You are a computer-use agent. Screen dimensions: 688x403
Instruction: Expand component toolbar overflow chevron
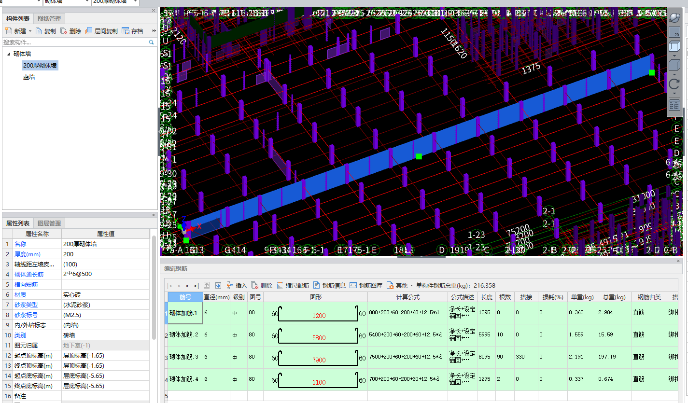point(154,31)
